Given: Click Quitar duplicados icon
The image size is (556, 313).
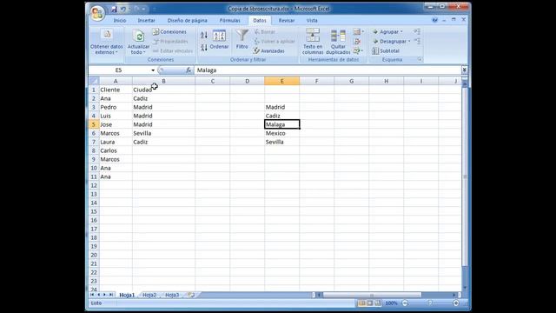Looking at the screenshot, I should tap(338, 37).
